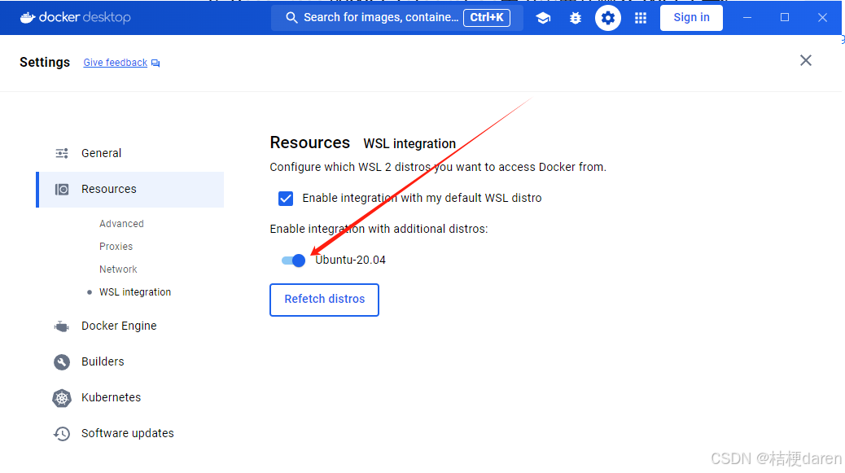The width and height of the screenshot is (845, 473).
Task: Click the Sign in button
Action: tap(691, 18)
